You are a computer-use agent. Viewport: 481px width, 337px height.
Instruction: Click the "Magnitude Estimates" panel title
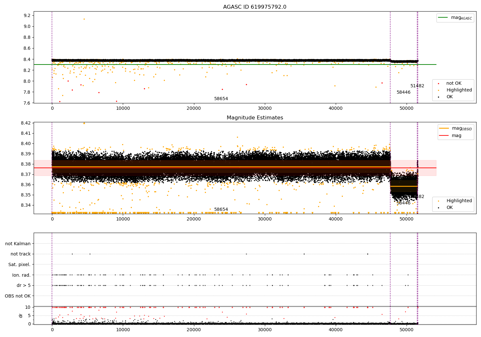[x=255, y=118]
